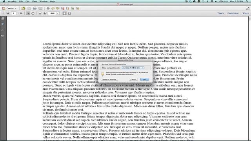Open the Comment pane
This screenshot has height=141, width=251.
pos(233,13)
